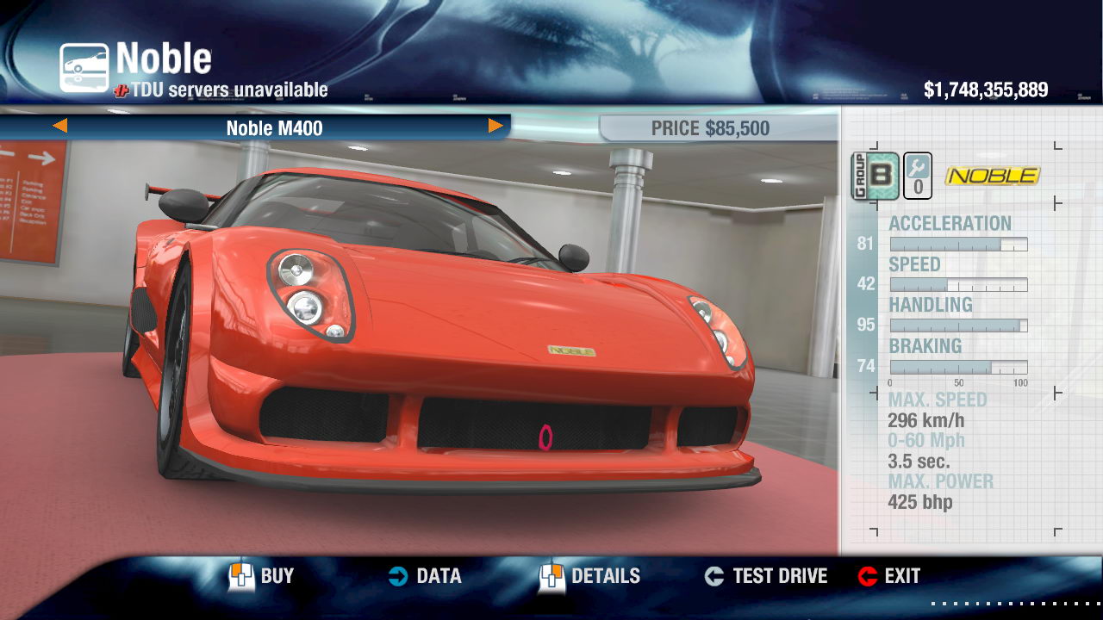Click the car dealership icon beside Noble
This screenshot has height=620, width=1103.
click(x=84, y=68)
